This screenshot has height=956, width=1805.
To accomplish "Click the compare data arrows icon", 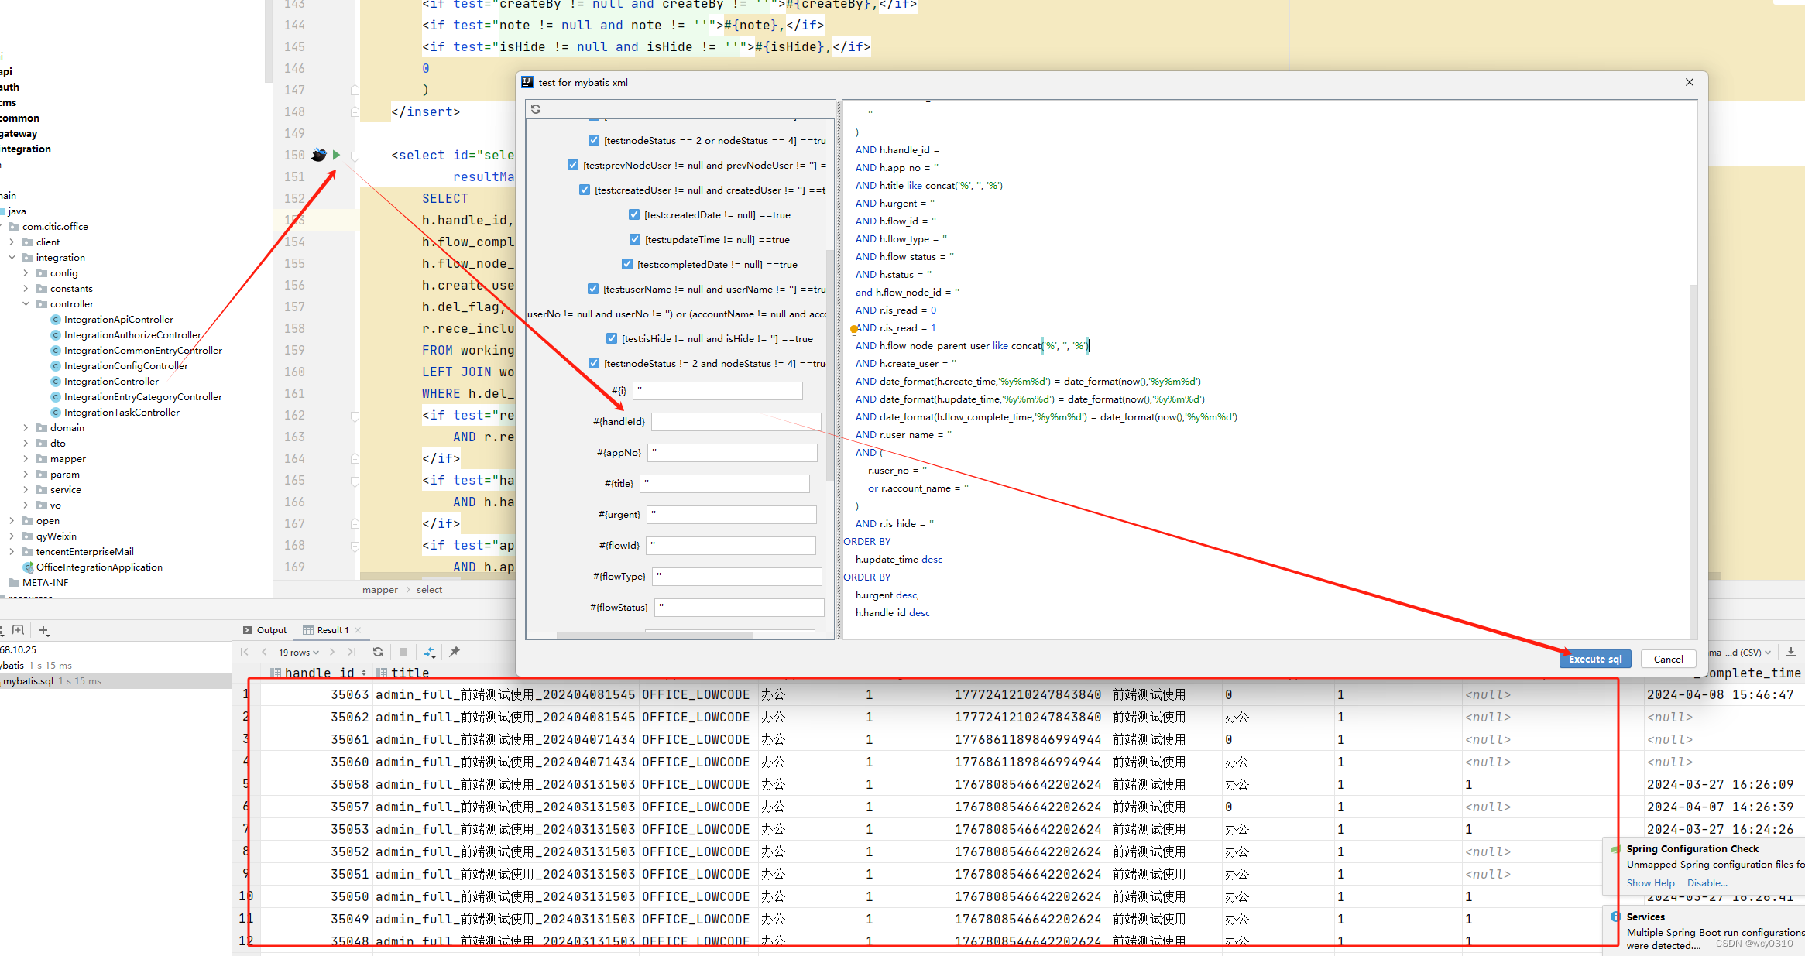I will pos(429,652).
